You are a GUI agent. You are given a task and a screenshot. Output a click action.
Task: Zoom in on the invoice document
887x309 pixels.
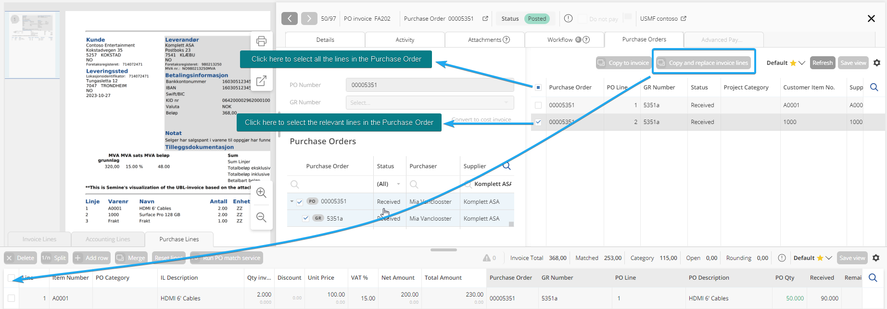pos(261,193)
